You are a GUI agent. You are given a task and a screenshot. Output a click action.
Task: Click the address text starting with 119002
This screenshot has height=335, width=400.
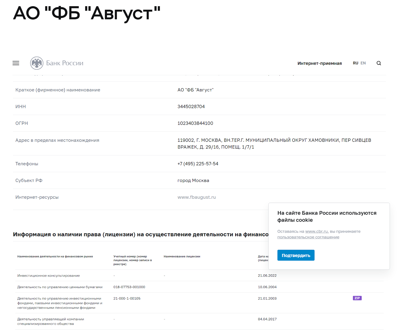(x=274, y=144)
